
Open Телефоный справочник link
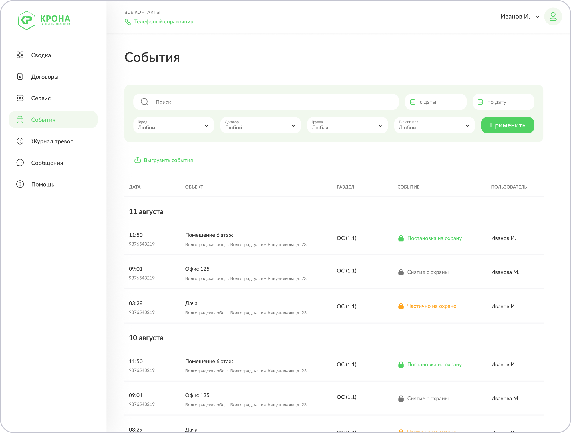[x=164, y=22]
